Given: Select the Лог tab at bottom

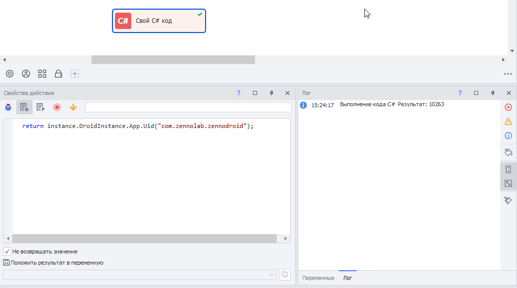Looking at the screenshot, I should pos(348,278).
